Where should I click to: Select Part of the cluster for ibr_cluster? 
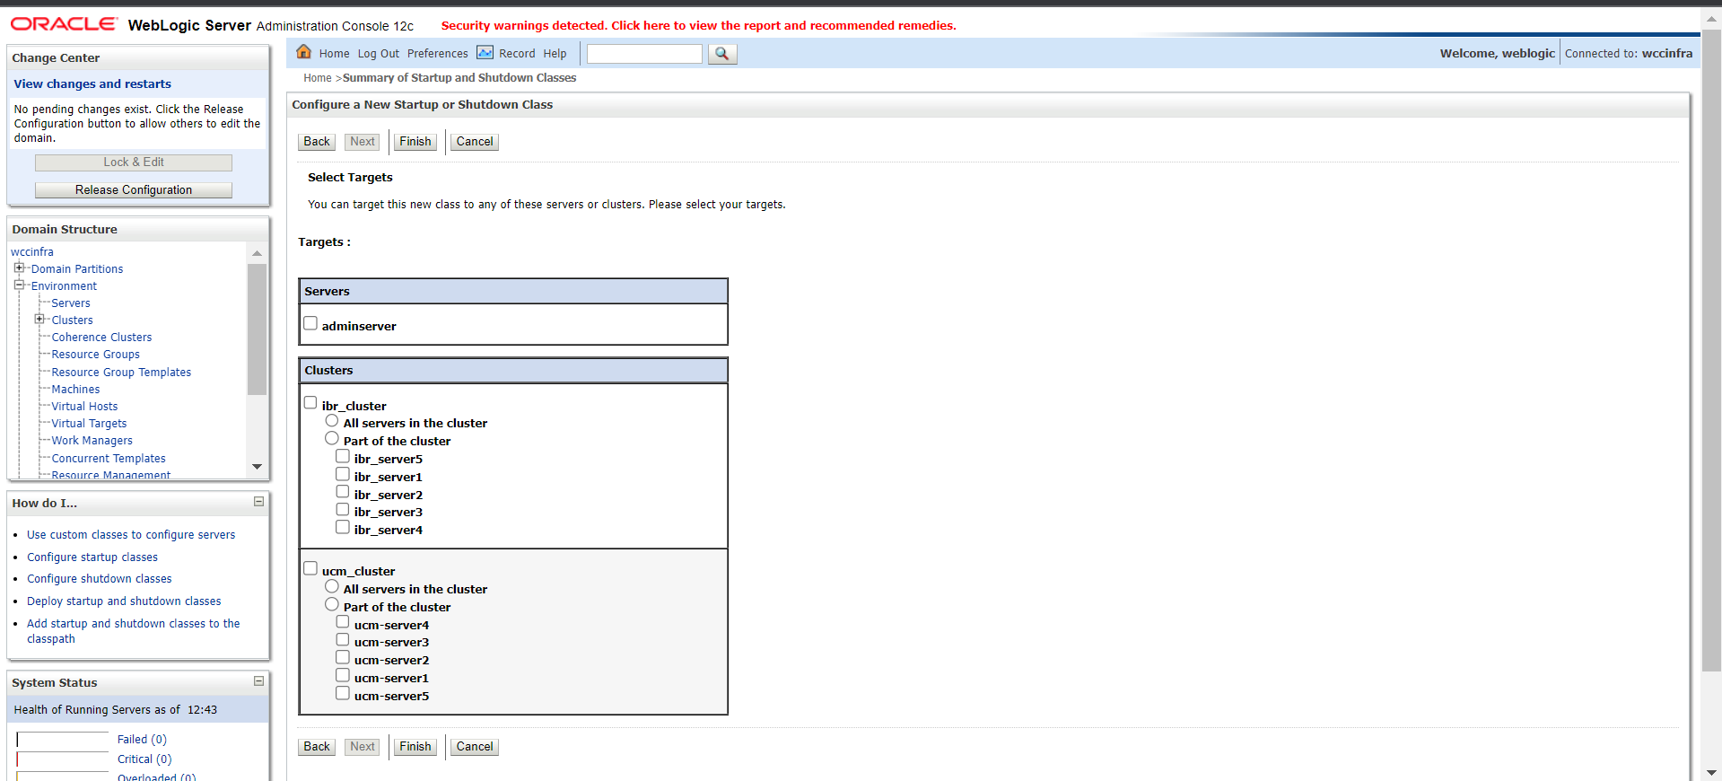click(332, 438)
